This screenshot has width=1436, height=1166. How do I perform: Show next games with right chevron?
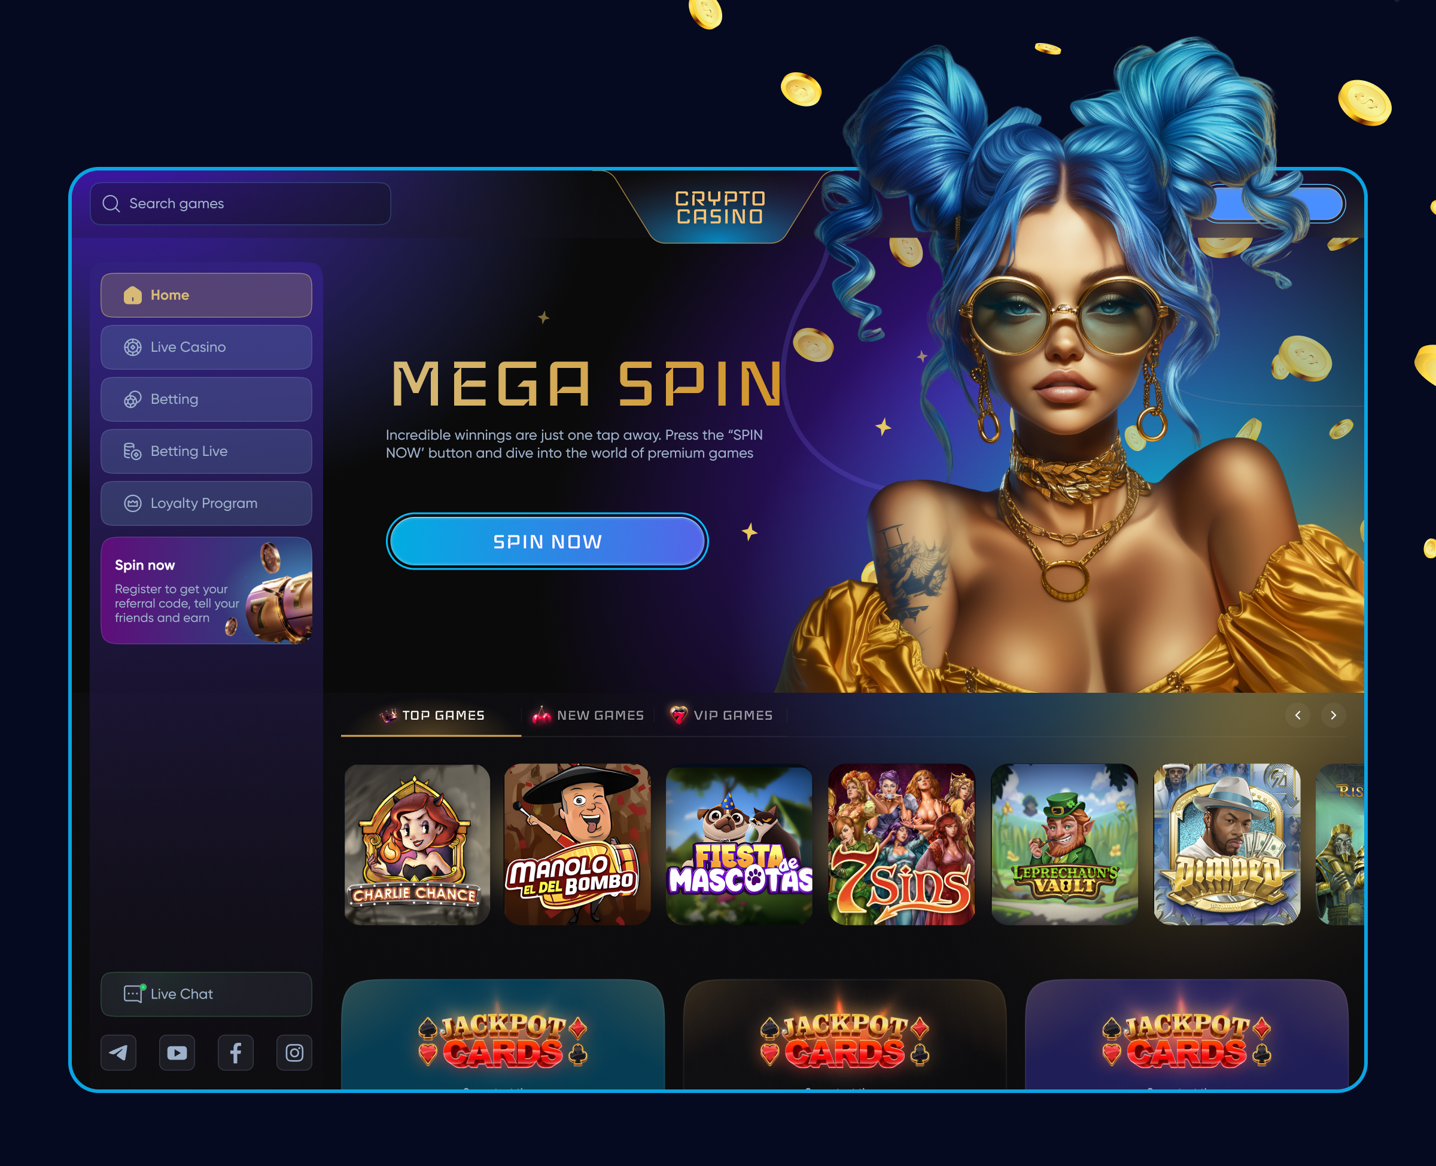1333,716
